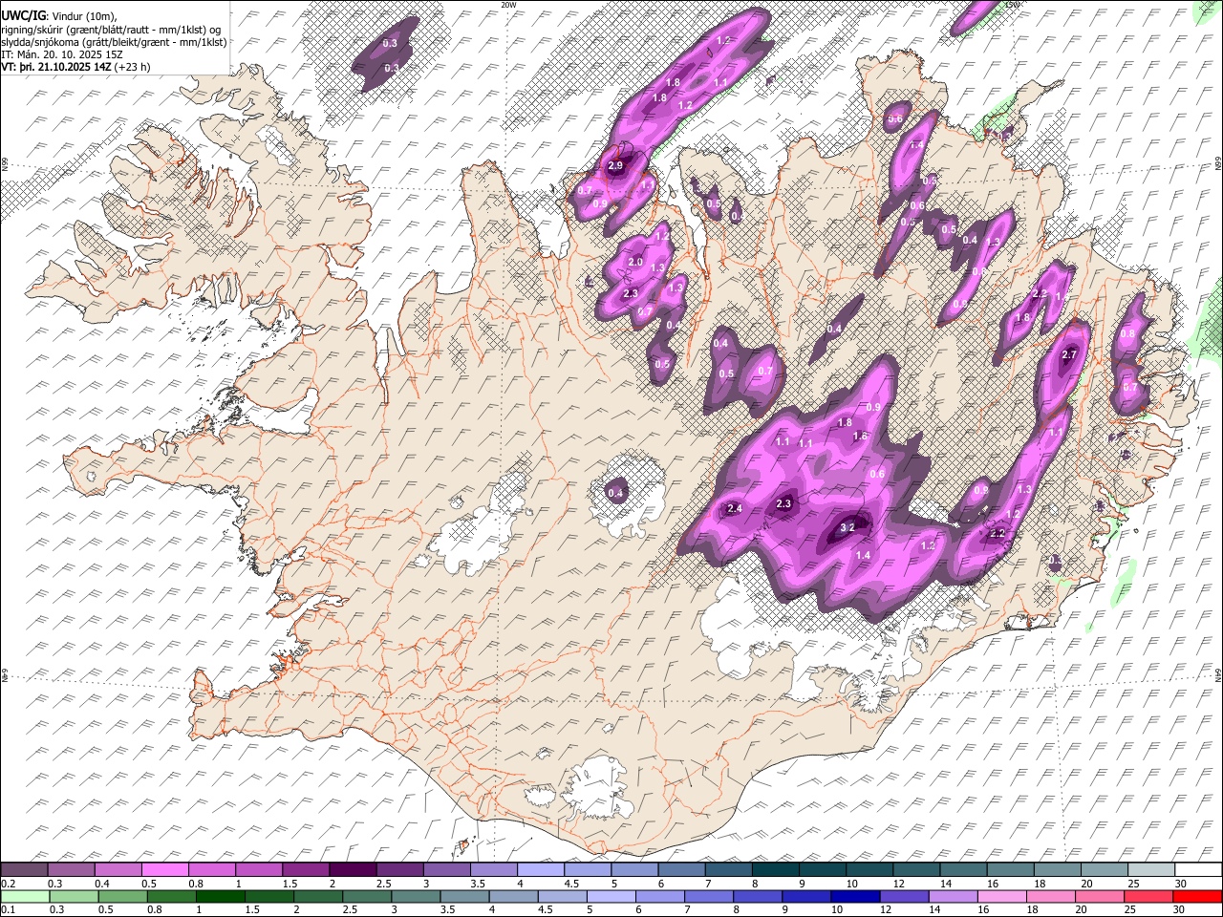Select the deep blue lower swatch between 10 and 12

[x=854, y=896]
